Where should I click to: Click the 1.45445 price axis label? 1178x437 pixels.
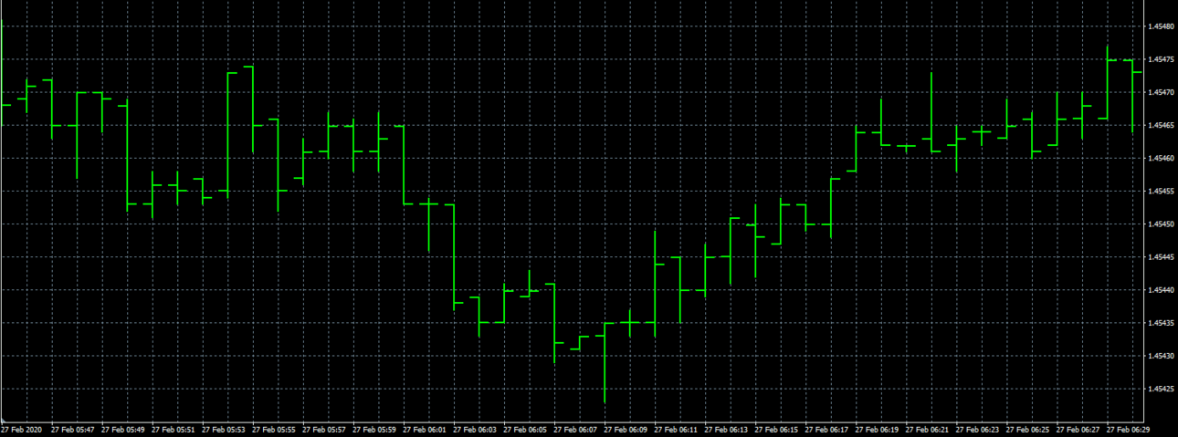[x=1162, y=257]
